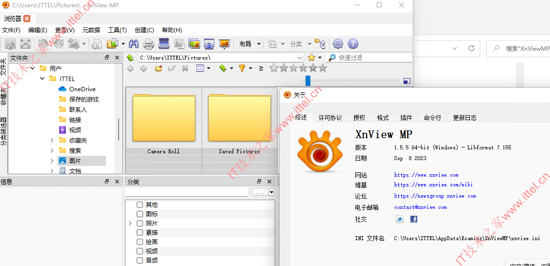Switch to the 插件 tab
Screen dimensions: 550x266
406,118
